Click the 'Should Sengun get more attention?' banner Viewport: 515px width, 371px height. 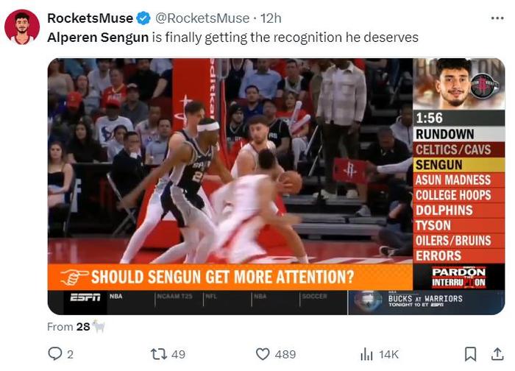[230, 277]
